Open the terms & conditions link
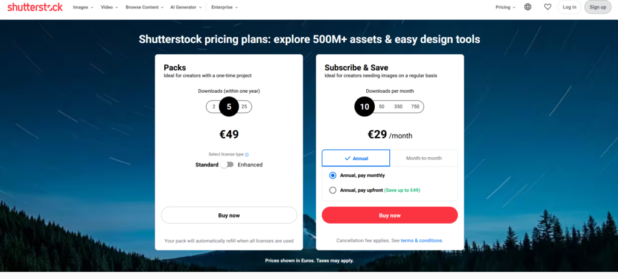Viewport: 618px width, 279px height. pos(421,240)
